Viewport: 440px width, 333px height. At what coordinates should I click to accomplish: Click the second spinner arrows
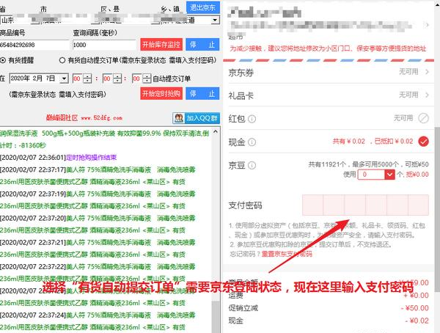click(x=147, y=78)
